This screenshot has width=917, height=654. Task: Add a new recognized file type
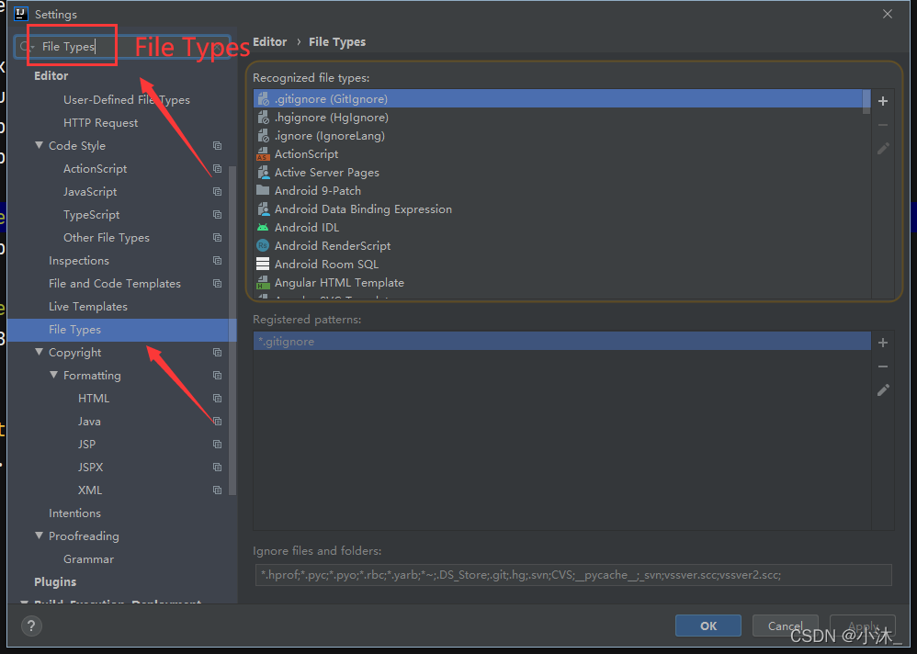click(883, 101)
